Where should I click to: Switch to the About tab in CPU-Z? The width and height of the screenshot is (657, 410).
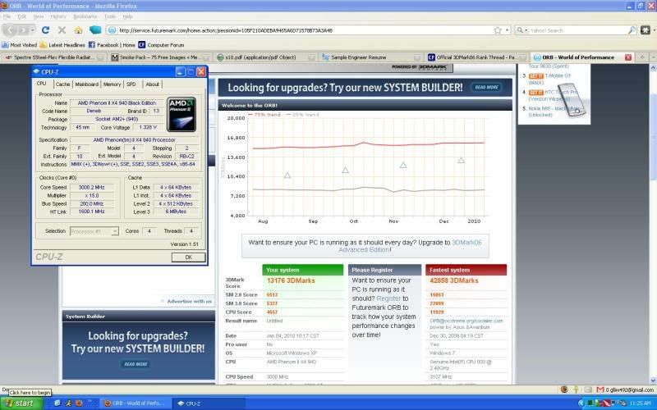pyautogui.click(x=152, y=84)
